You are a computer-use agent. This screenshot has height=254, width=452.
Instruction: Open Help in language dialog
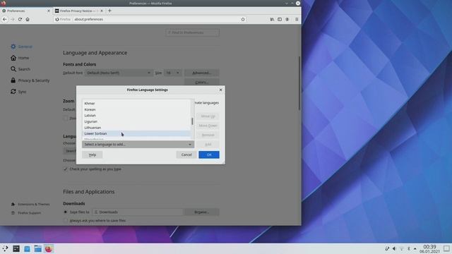pos(93,155)
